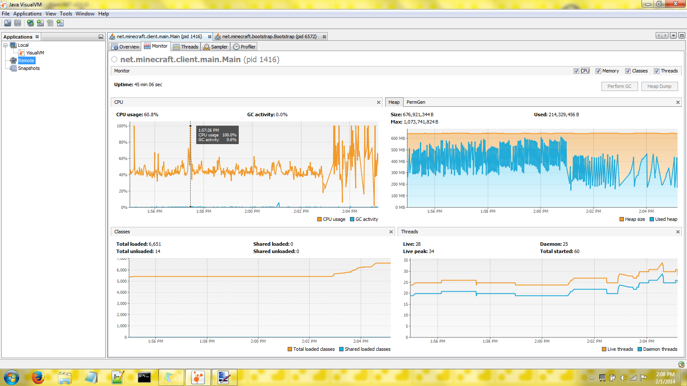Uncheck the CPU checkbox
This screenshot has width=687, height=386.
[x=576, y=71]
